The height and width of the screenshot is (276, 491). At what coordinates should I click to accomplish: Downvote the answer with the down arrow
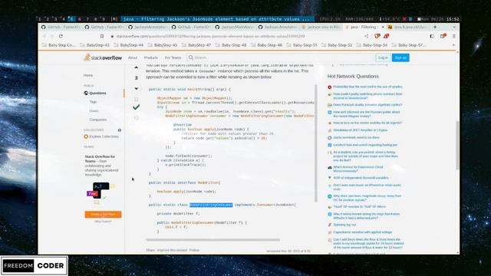pyautogui.click(x=137, y=89)
